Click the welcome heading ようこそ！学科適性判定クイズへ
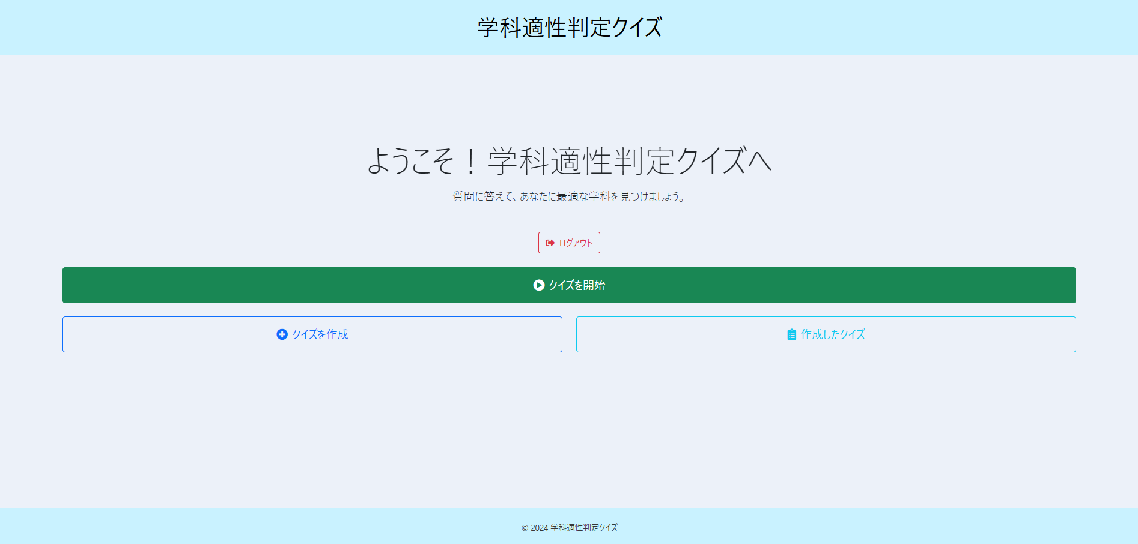 [569, 161]
